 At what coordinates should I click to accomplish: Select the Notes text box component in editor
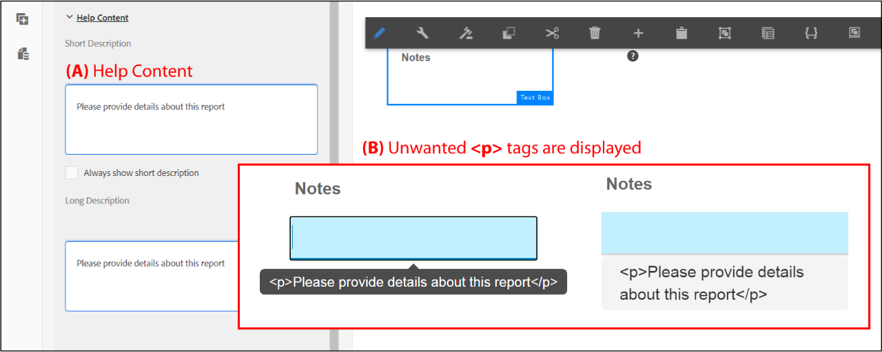[470, 76]
